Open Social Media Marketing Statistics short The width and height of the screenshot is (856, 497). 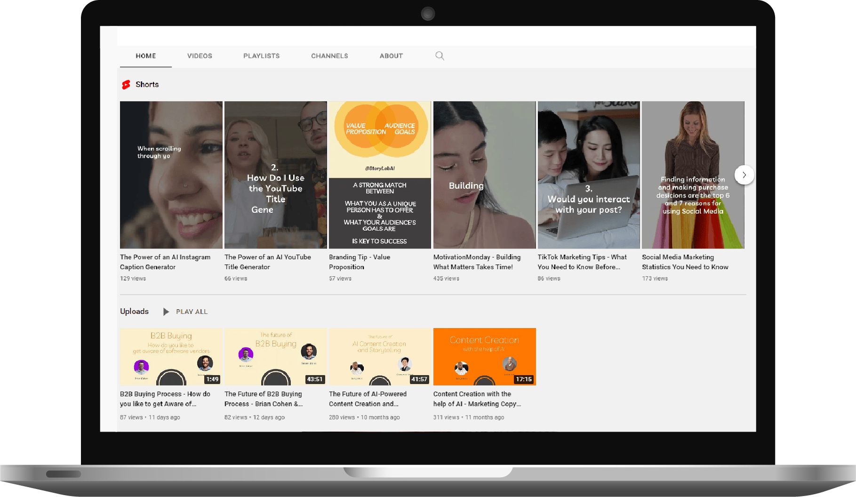tap(693, 175)
